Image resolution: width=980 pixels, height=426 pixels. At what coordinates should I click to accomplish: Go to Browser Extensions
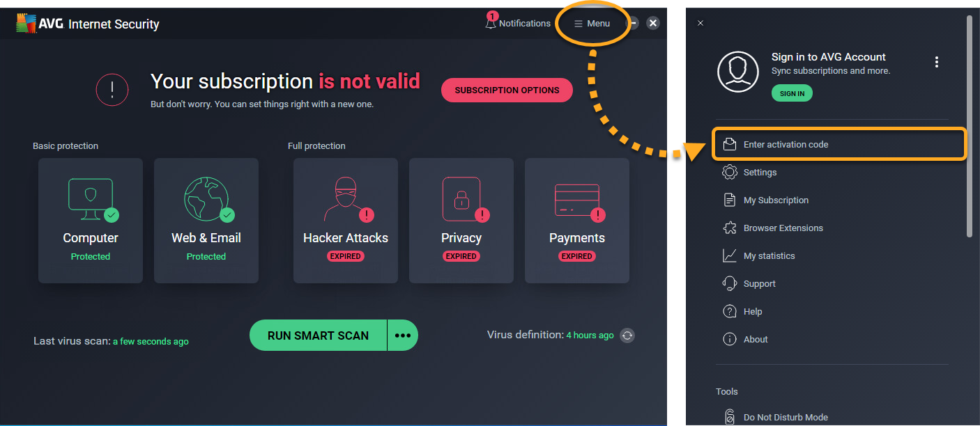point(783,228)
